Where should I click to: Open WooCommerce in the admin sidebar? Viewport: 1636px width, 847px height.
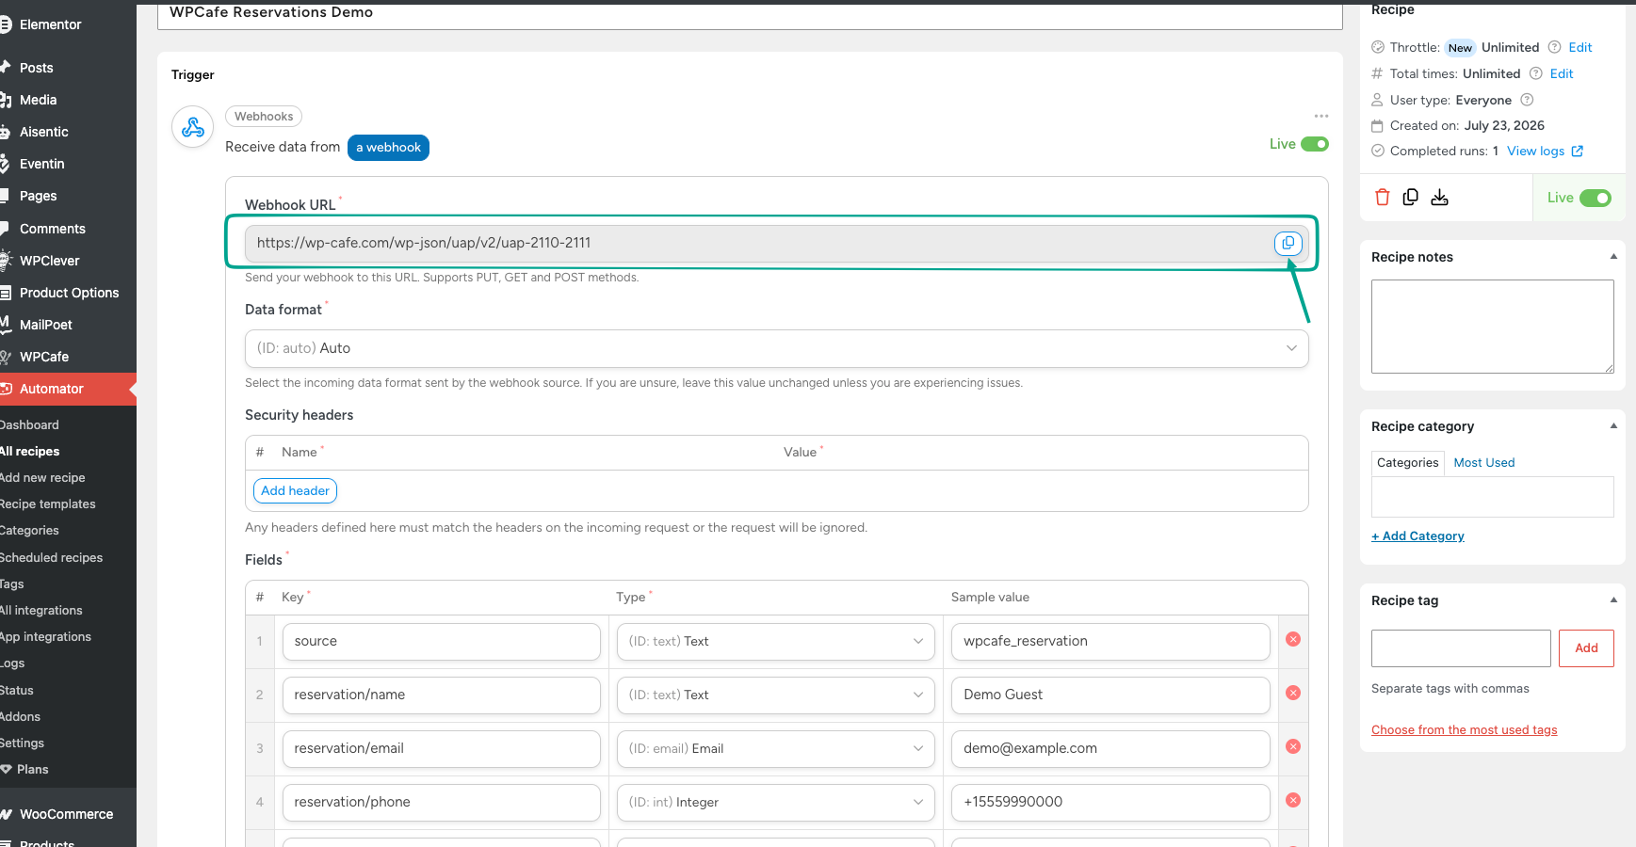pos(68,814)
